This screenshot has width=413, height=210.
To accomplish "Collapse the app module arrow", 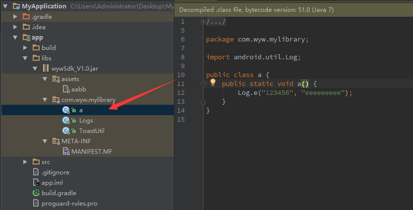I will [x=15, y=38].
